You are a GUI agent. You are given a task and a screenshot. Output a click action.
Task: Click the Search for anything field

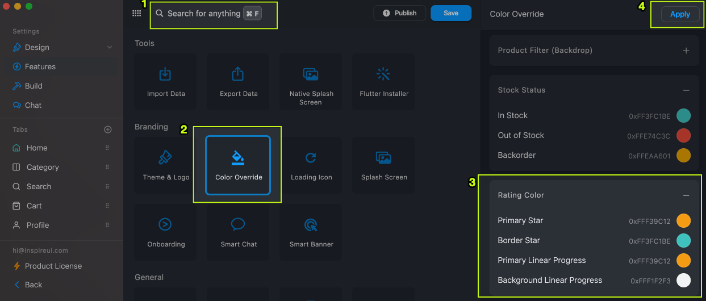[203, 14]
